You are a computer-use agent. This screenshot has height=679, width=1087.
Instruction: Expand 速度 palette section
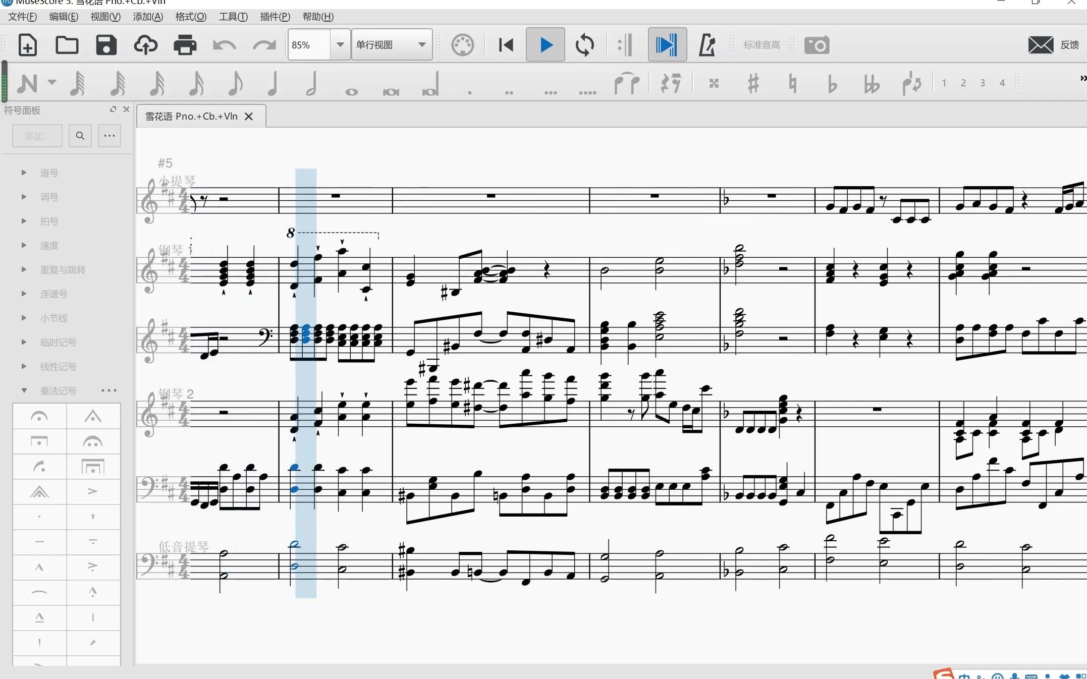coord(24,245)
